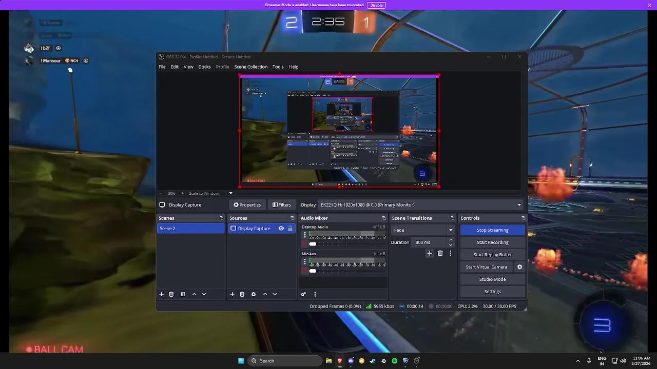
Task: Mute Desktop Audio channel
Action: (304, 244)
